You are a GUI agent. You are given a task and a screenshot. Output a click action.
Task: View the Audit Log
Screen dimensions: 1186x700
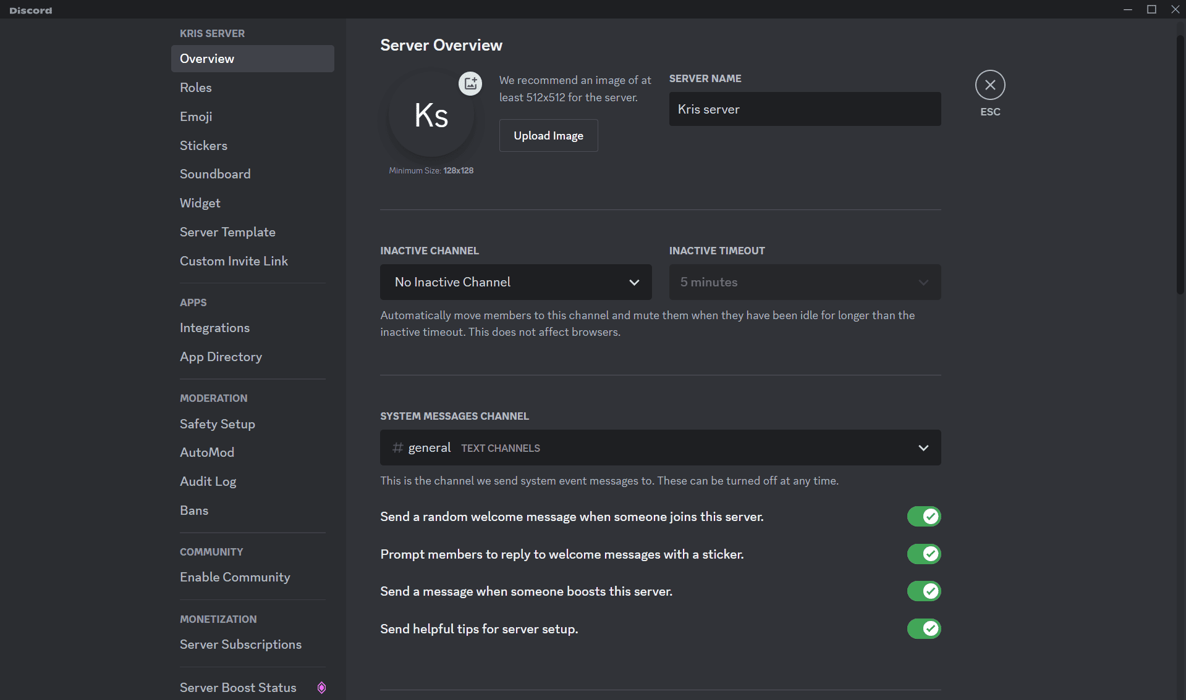252,481
